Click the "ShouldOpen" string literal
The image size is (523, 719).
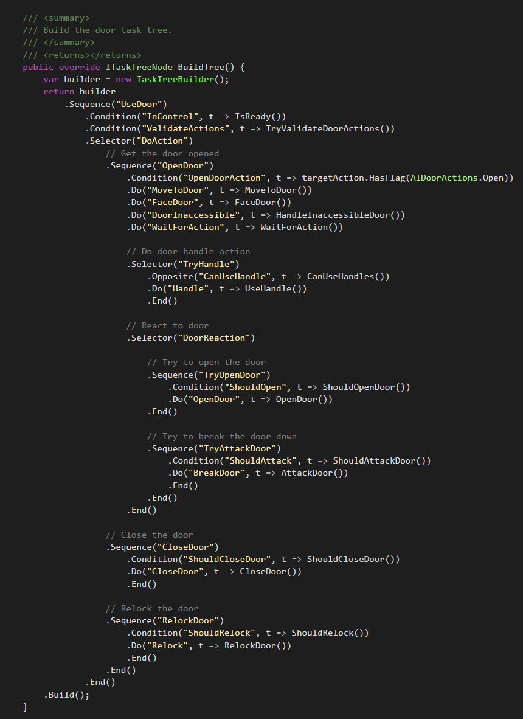point(255,387)
